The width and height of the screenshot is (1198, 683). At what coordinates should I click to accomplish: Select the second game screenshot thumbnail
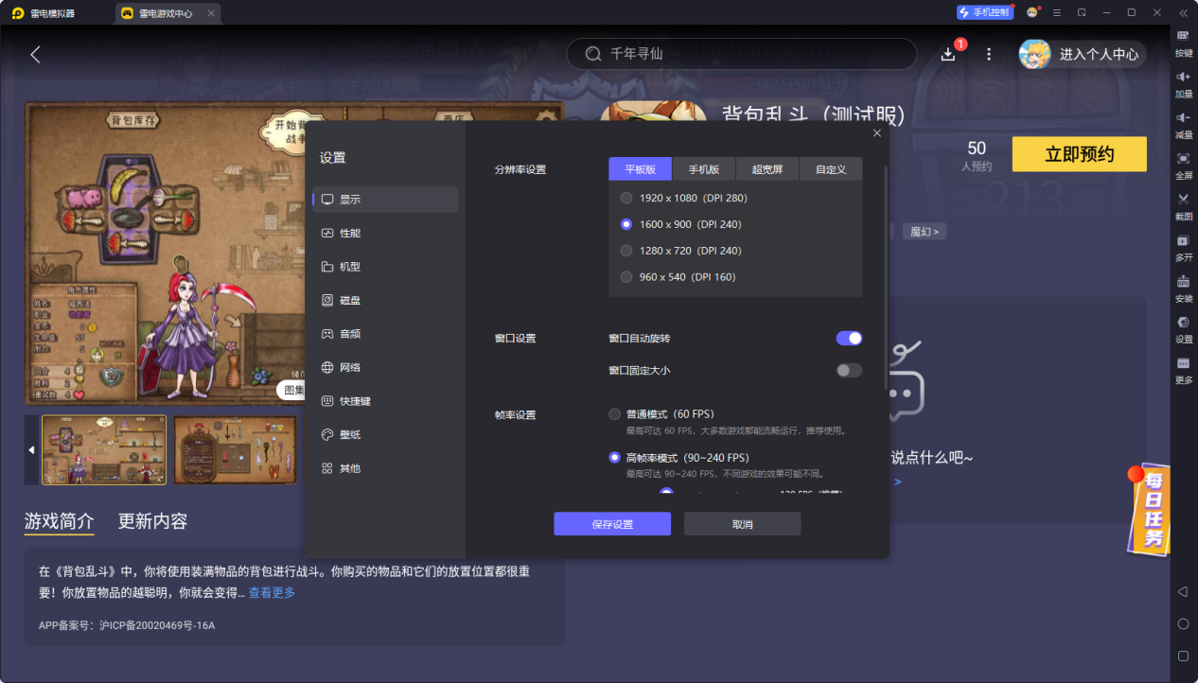pyautogui.click(x=235, y=449)
